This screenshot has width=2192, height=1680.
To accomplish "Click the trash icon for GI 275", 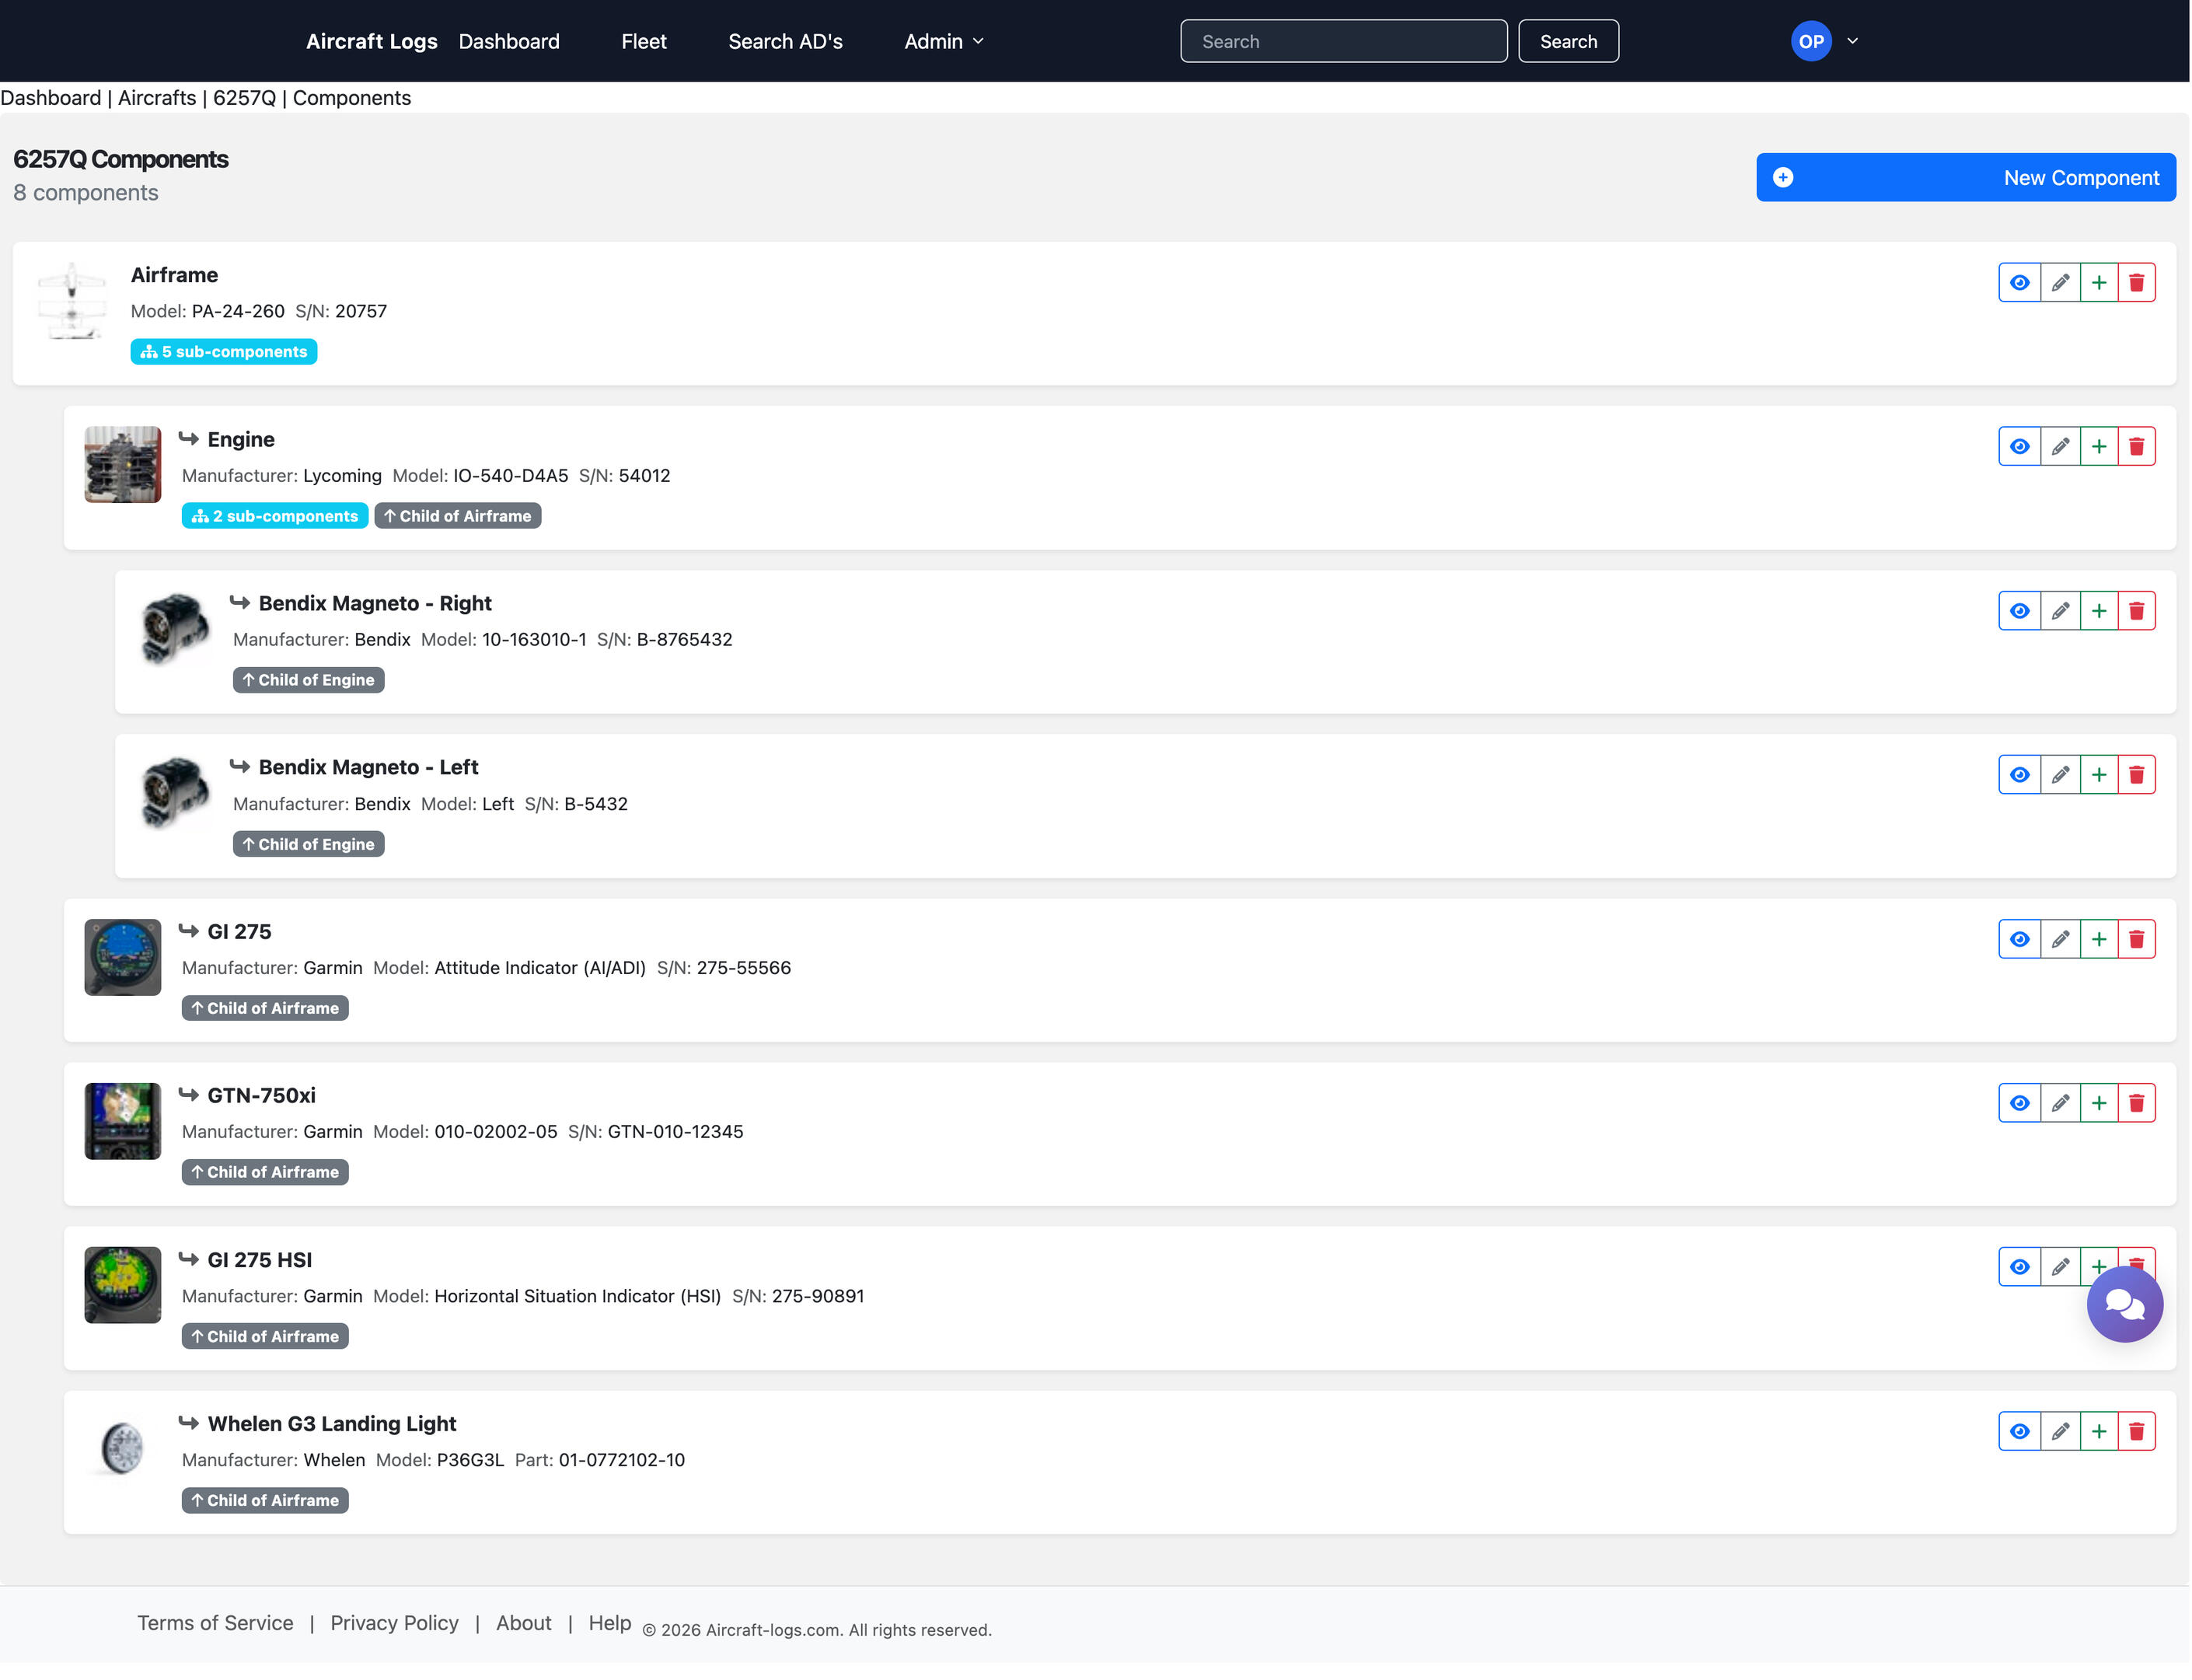I will [2136, 940].
